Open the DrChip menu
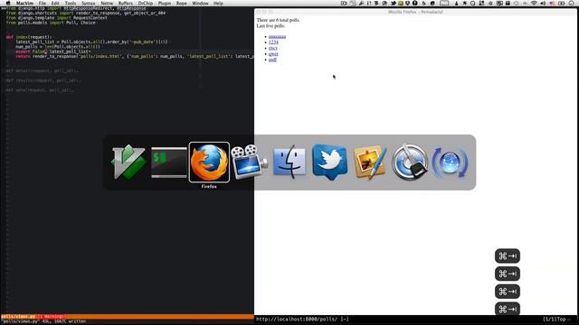Viewport: 579px width, 325px height. point(146,3)
